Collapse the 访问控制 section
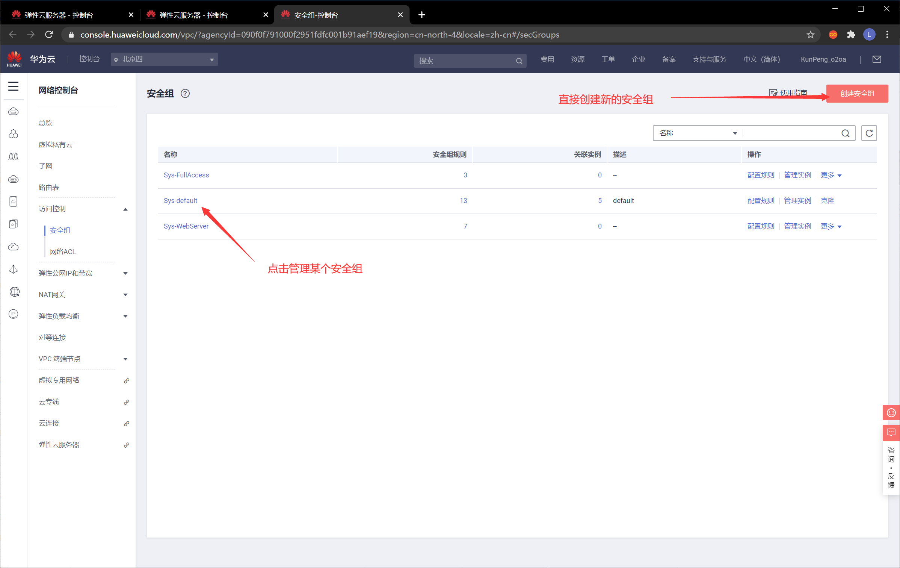The height and width of the screenshot is (568, 900). point(125,209)
